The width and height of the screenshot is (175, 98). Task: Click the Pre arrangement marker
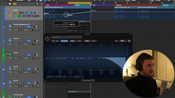(x=103, y=5)
